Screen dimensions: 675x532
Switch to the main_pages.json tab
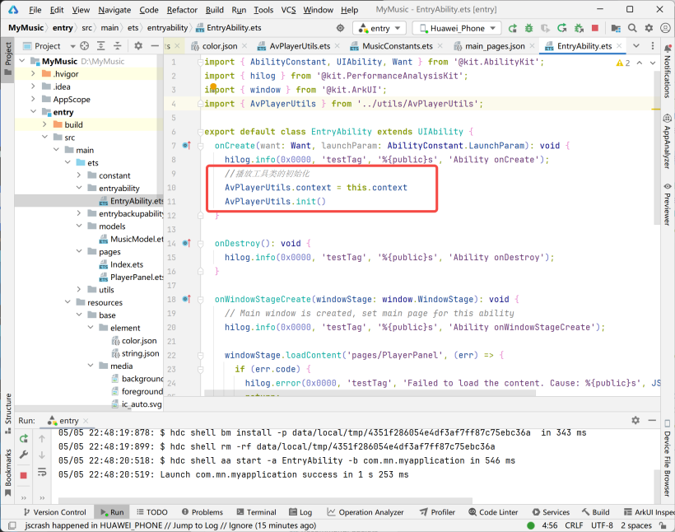click(495, 46)
